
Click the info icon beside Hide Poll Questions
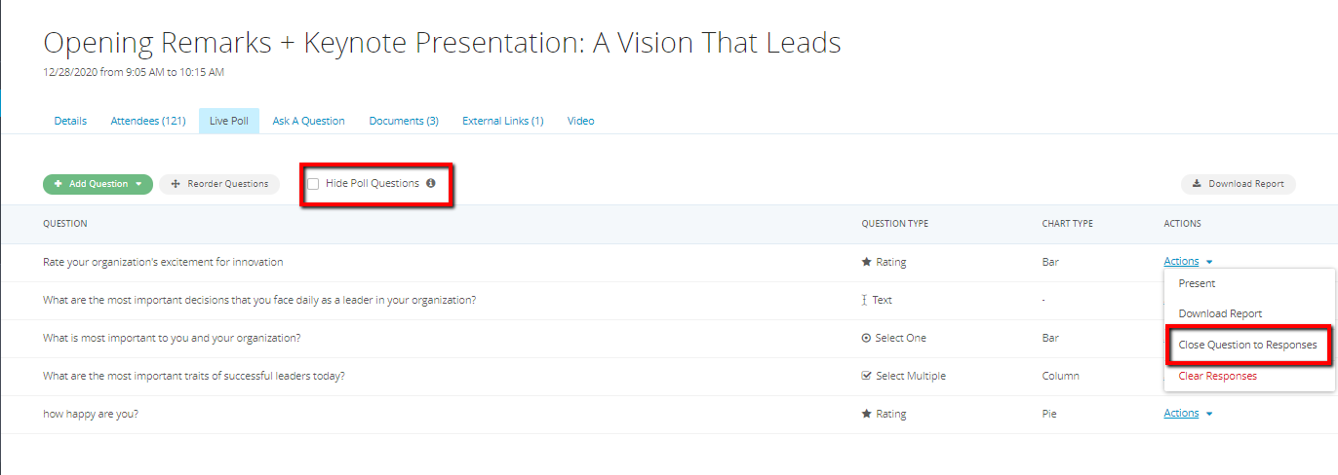click(430, 183)
